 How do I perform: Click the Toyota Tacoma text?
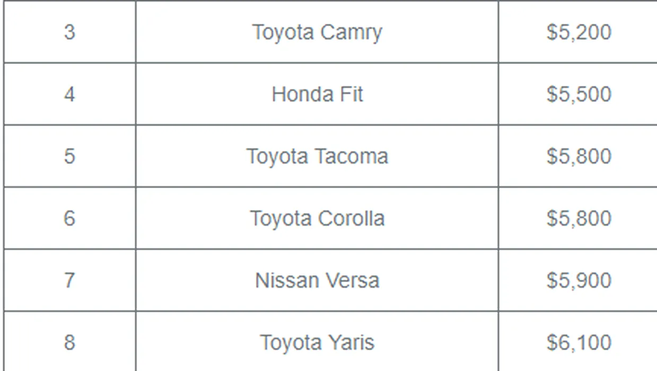pyautogui.click(x=317, y=156)
